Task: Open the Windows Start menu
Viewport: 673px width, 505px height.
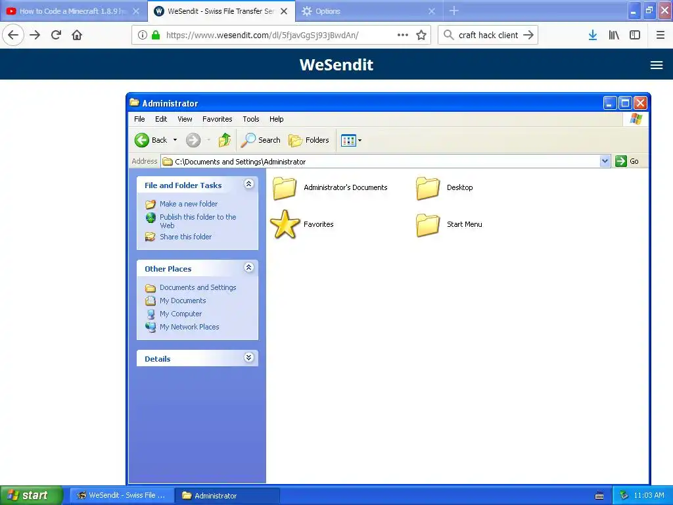Action: click(32, 495)
